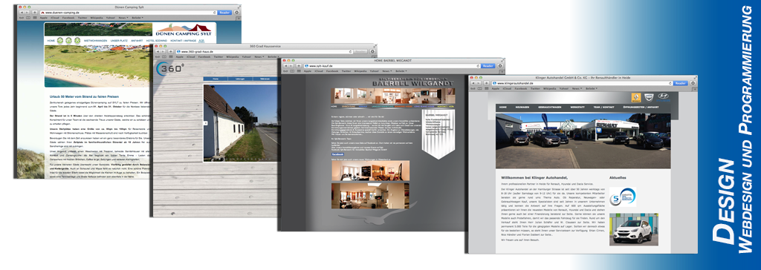Open ANFAHRT on the camping site
Image resolution: width=761 pixels, height=270 pixels.
click(x=137, y=41)
